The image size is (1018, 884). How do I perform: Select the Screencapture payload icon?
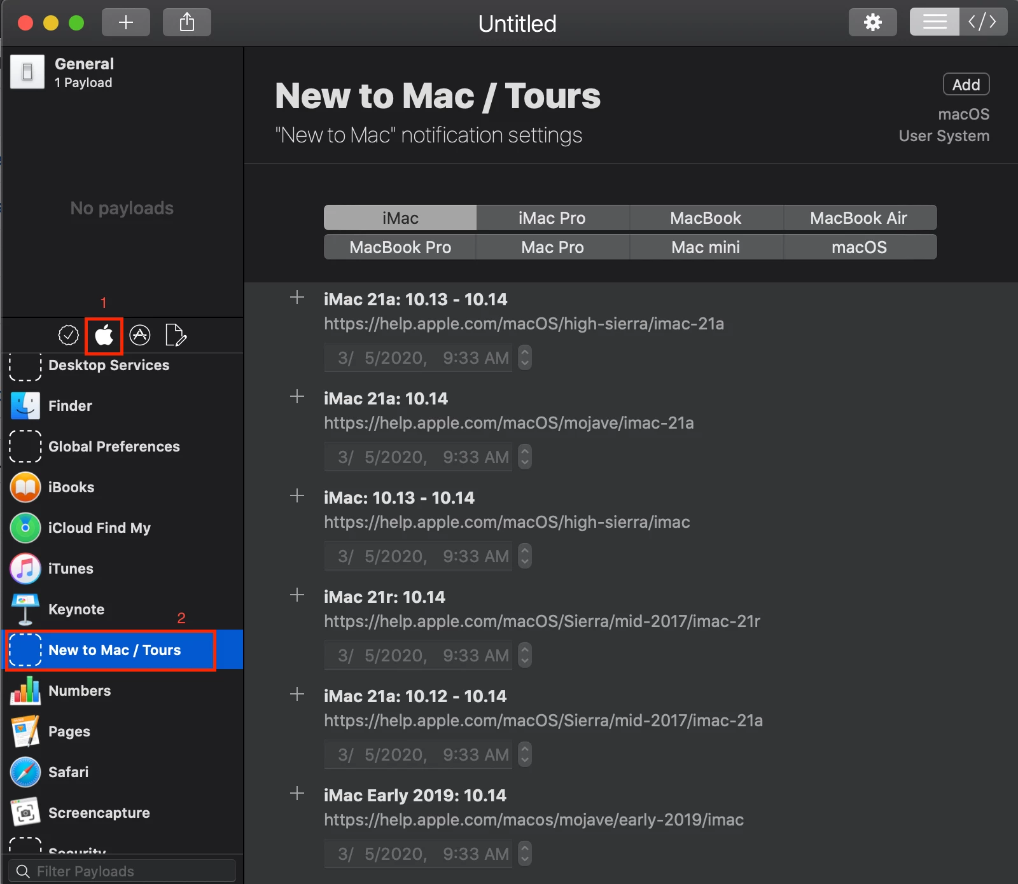pos(25,813)
